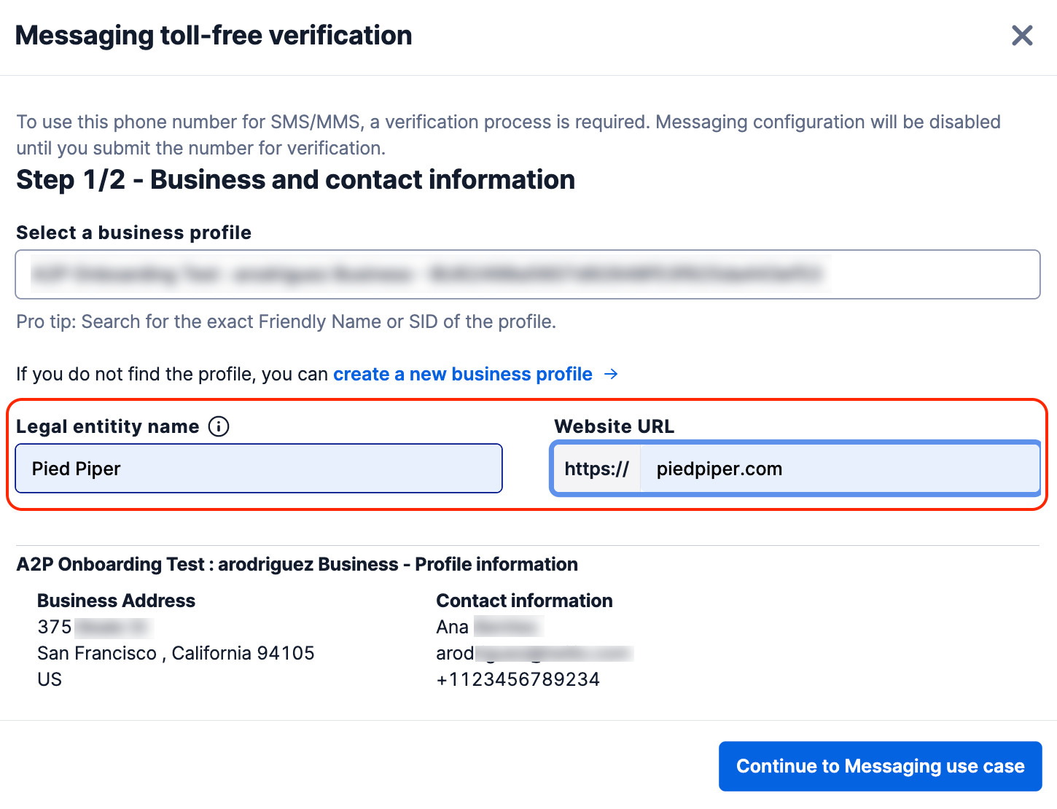Focus the Legal entity name field

tap(258, 468)
